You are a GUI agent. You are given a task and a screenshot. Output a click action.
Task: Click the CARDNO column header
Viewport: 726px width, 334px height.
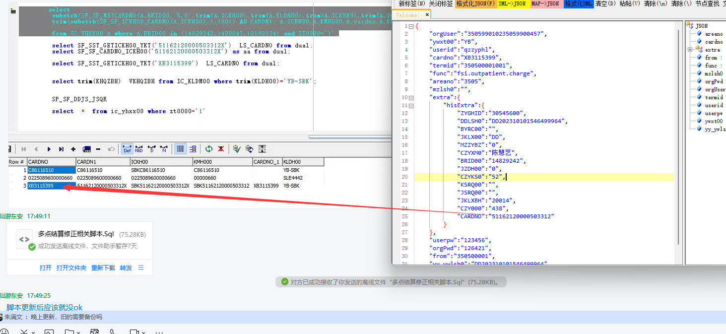pyautogui.click(x=52, y=162)
